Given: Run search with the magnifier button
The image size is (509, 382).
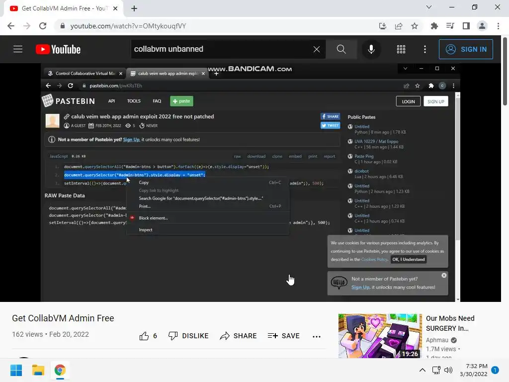Looking at the screenshot, I should click(x=341, y=49).
